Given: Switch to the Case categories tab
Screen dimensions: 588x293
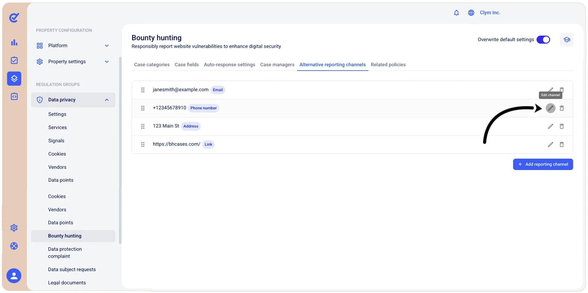Looking at the screenshot, I should coord(152,64).
